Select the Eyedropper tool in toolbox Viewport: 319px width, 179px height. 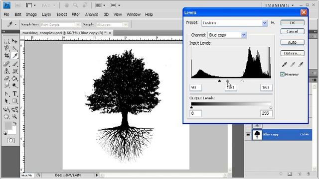point(14,55)
